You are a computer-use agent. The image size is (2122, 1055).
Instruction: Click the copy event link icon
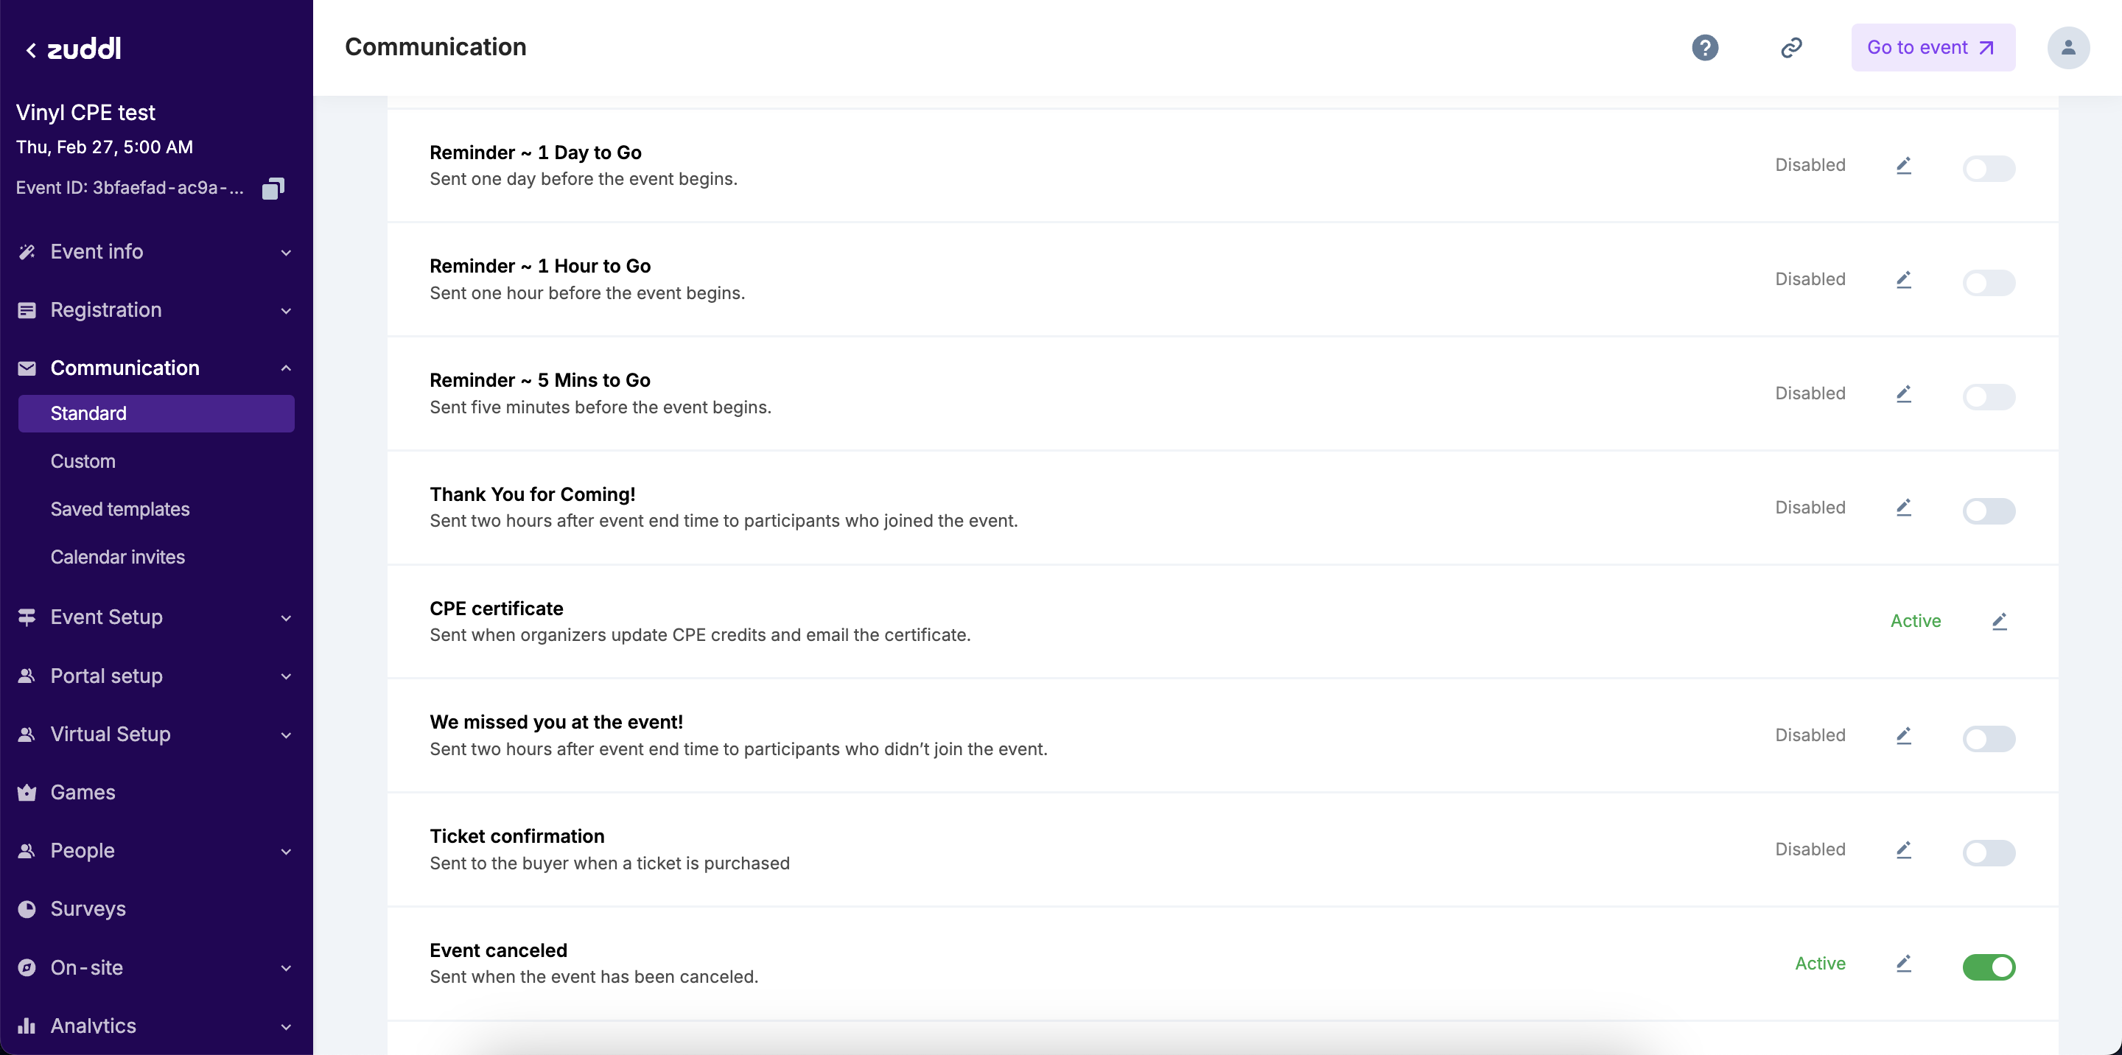pyautogui.click(x=1791, y=48)
